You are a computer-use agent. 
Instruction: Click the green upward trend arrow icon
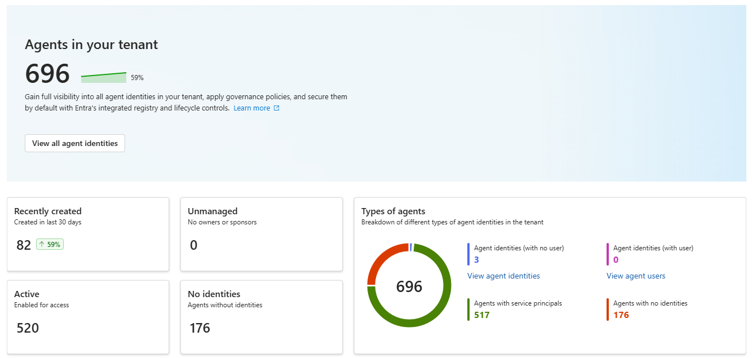point(42,244)
